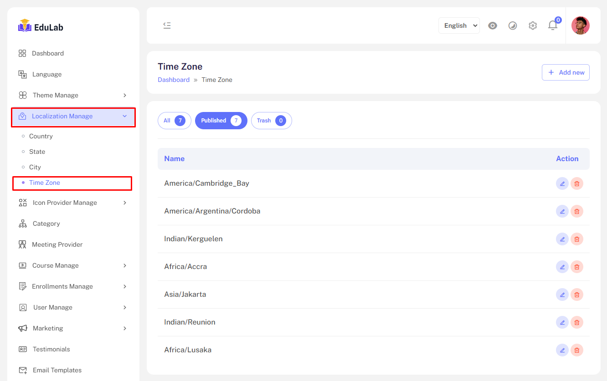The image size is (607, 381).
Task: Switch to the Trash tab
Action: point(271,121)
